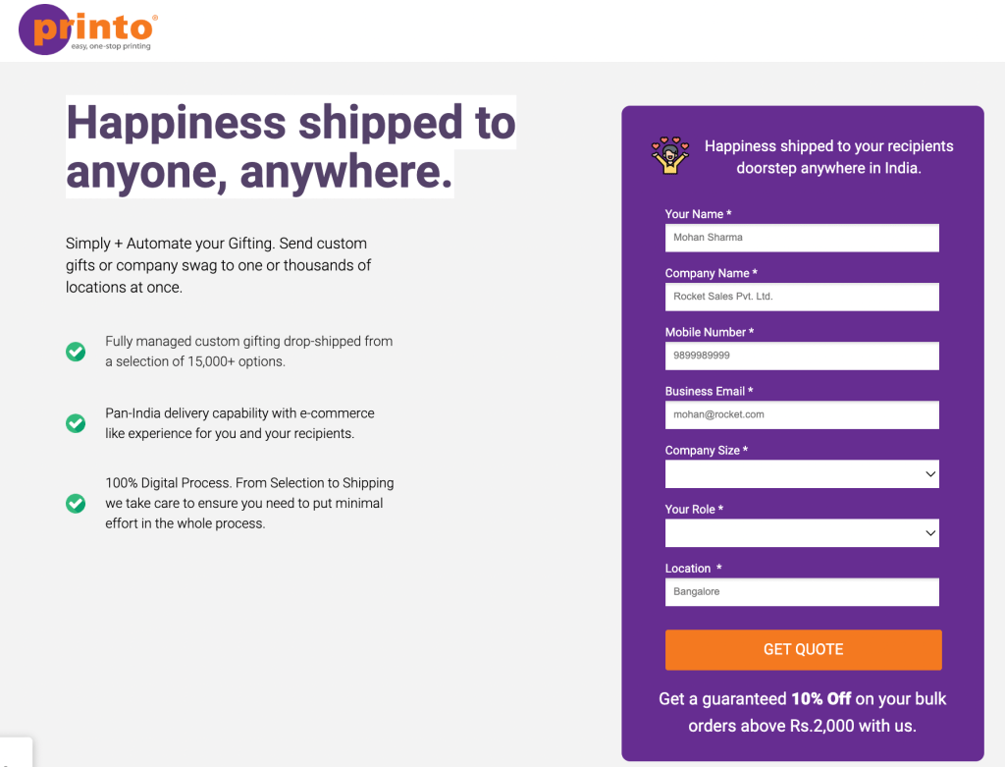This screenshot has height=767, width=1005.
Task: Click the white tab at bottom-left corner
Action: [16, 752]
